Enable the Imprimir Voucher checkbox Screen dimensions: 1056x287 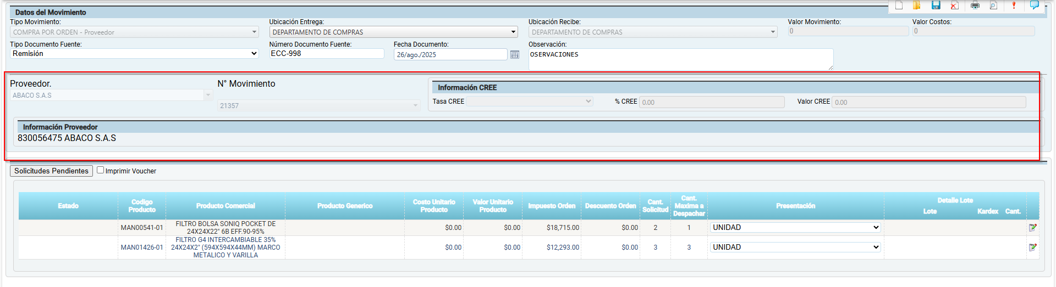click(x=100, y=170)
